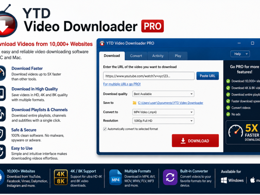The image size is (260, 195).
Task: Click inside the video URL input field
Action: (x=149, y=76)
